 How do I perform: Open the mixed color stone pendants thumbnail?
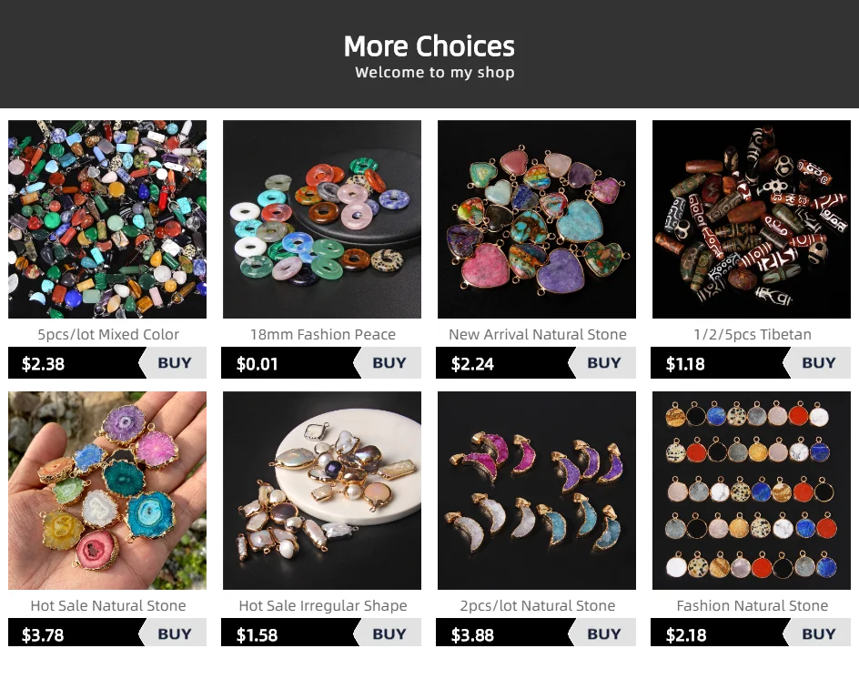click(x=107, y=219)
